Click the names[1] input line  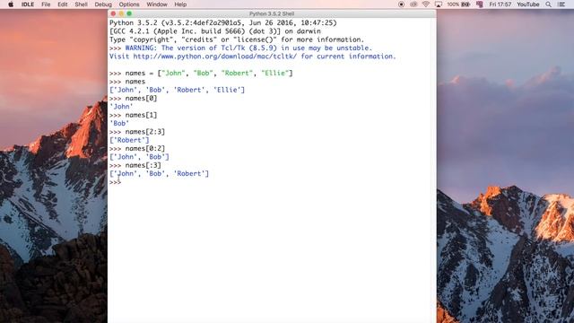tap(133, 116)
